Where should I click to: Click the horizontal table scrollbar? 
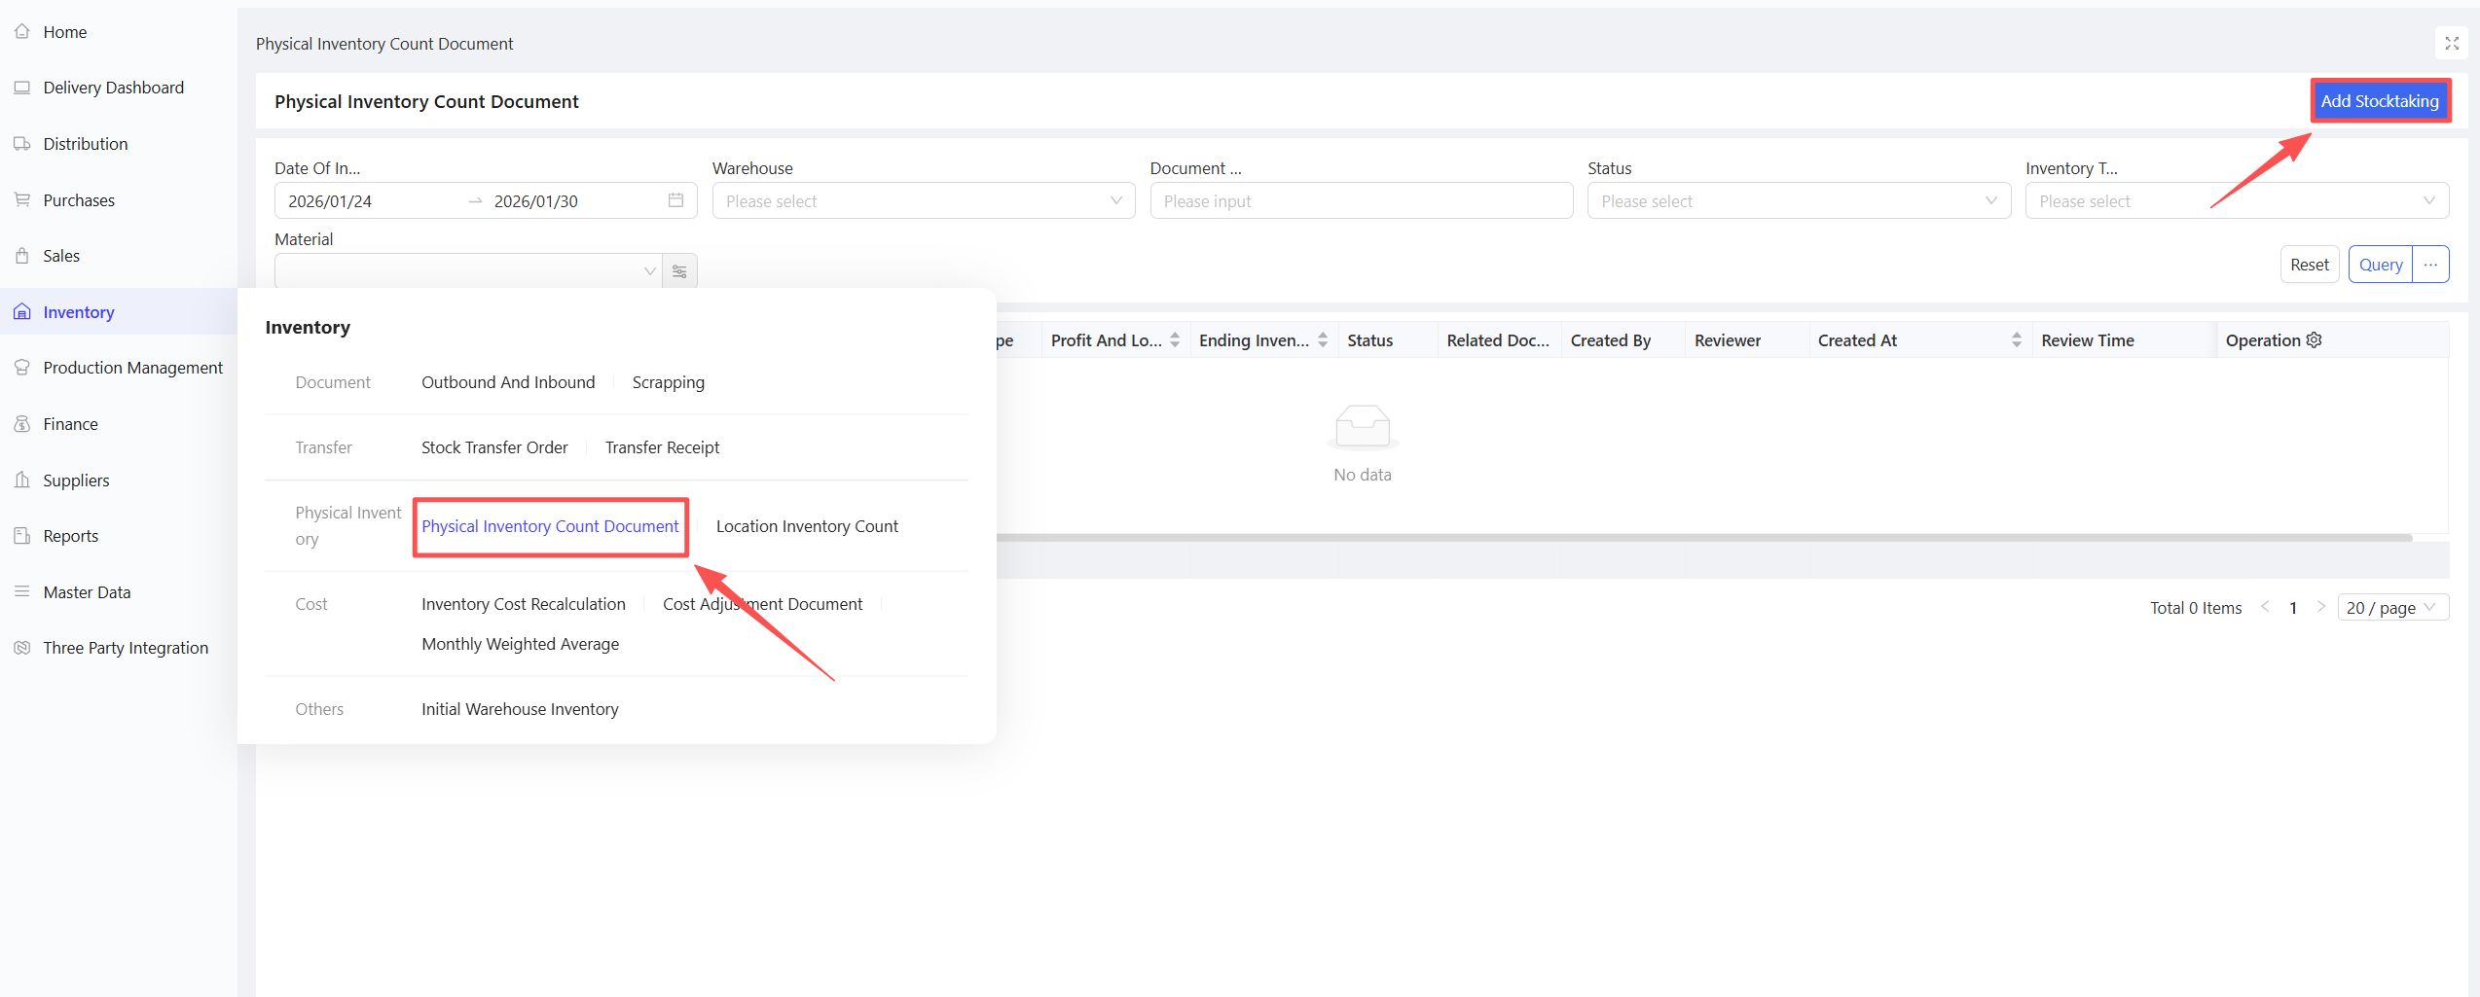[1703, 538]
